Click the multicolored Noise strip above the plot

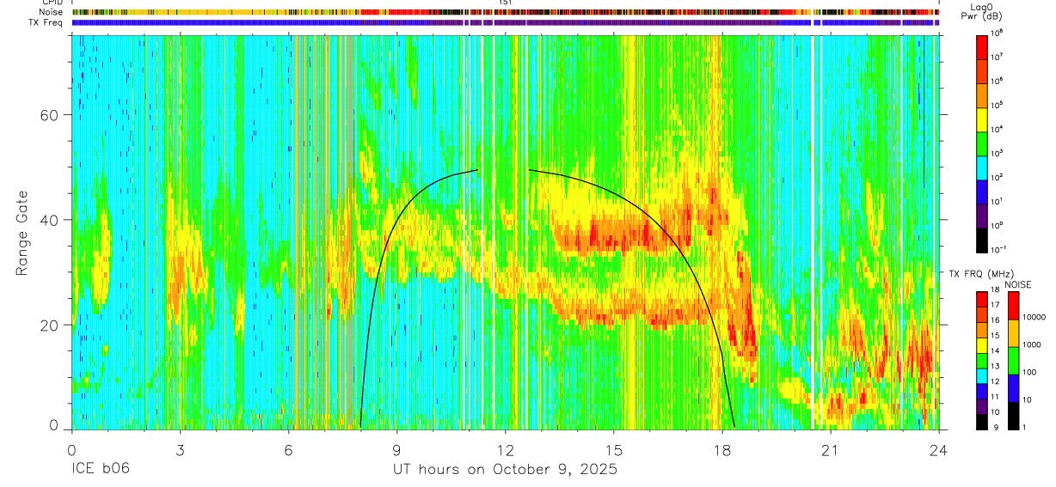coord(505,12)
